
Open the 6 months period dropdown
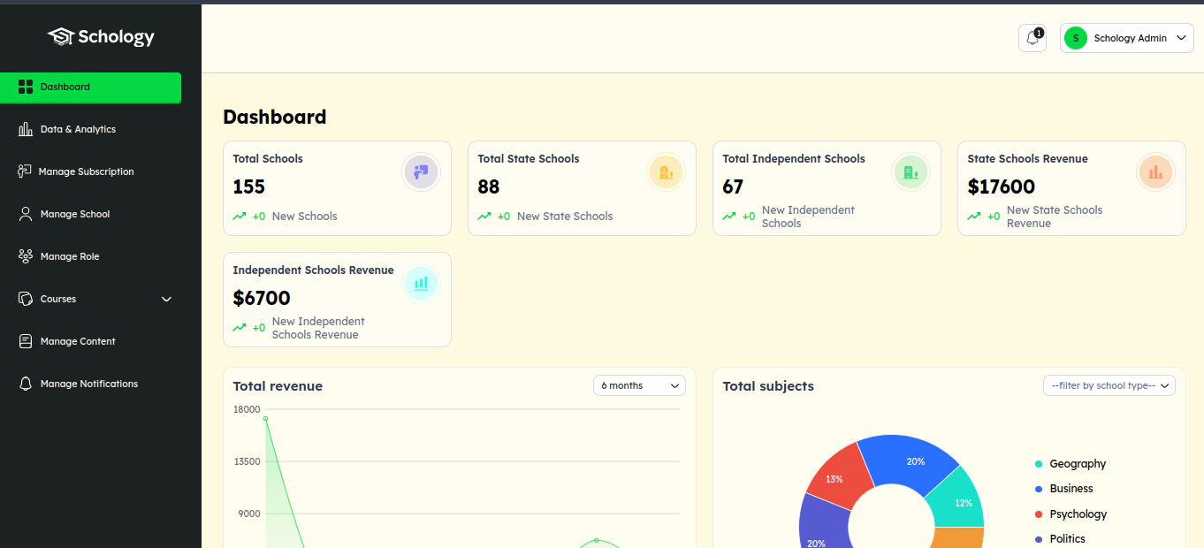click(x=639, y=385)
